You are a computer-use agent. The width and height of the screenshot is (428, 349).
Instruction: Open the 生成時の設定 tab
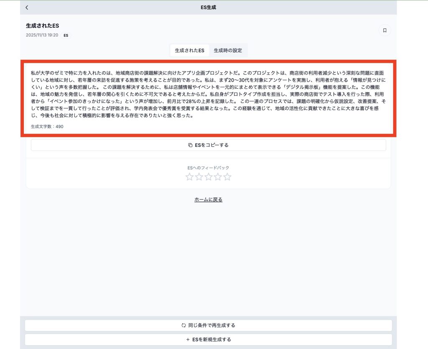pos(228,51)
